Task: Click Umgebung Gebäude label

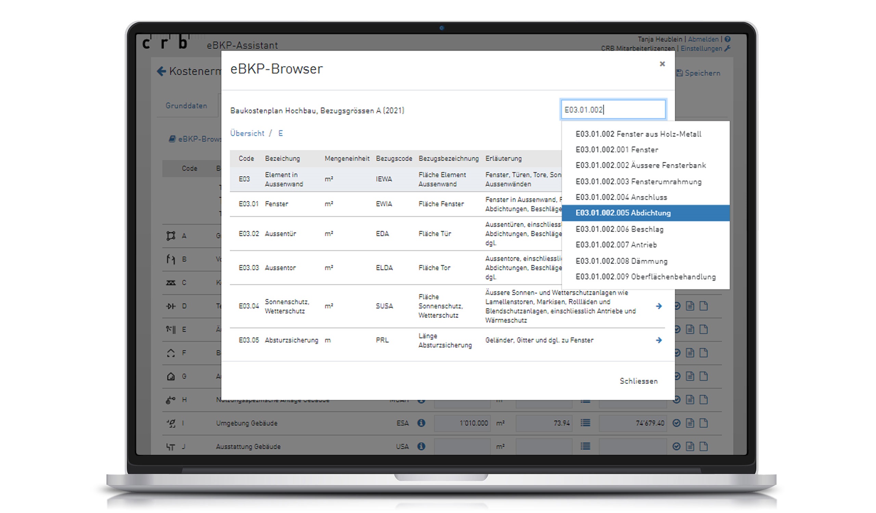Action: click(x=247, y=423)
